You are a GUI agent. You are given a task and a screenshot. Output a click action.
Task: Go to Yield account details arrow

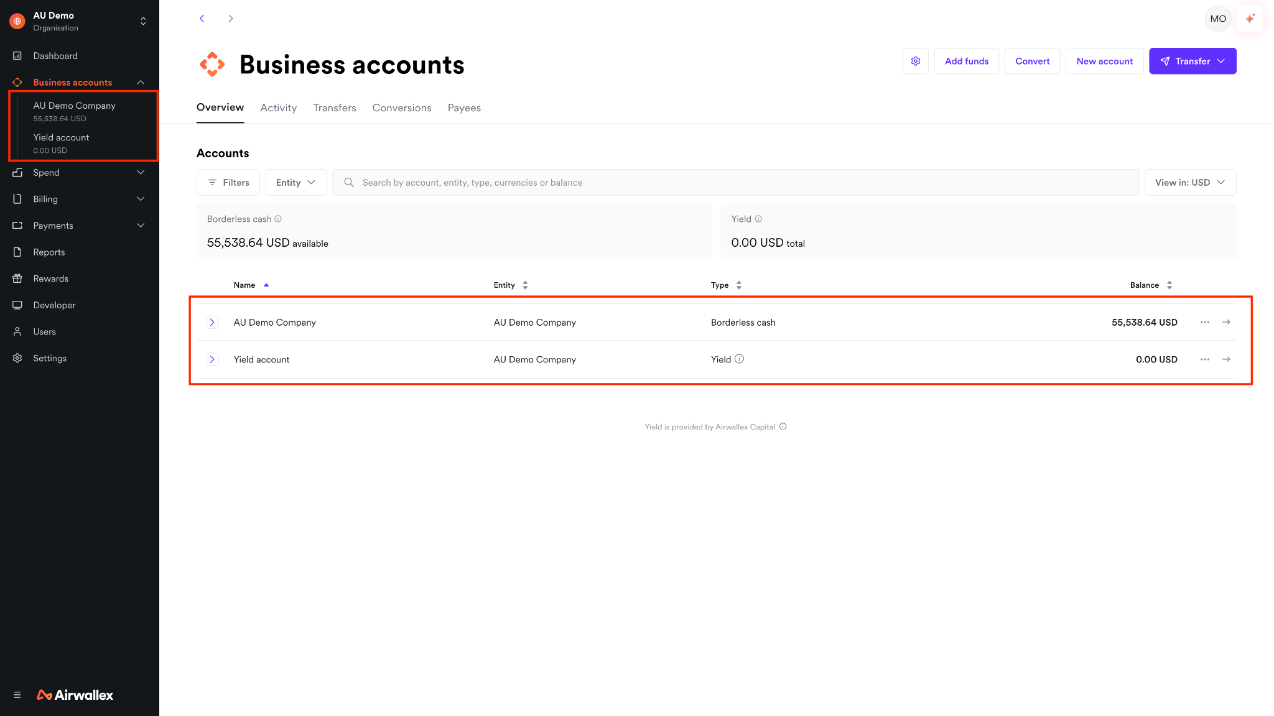pos(1226,359)
